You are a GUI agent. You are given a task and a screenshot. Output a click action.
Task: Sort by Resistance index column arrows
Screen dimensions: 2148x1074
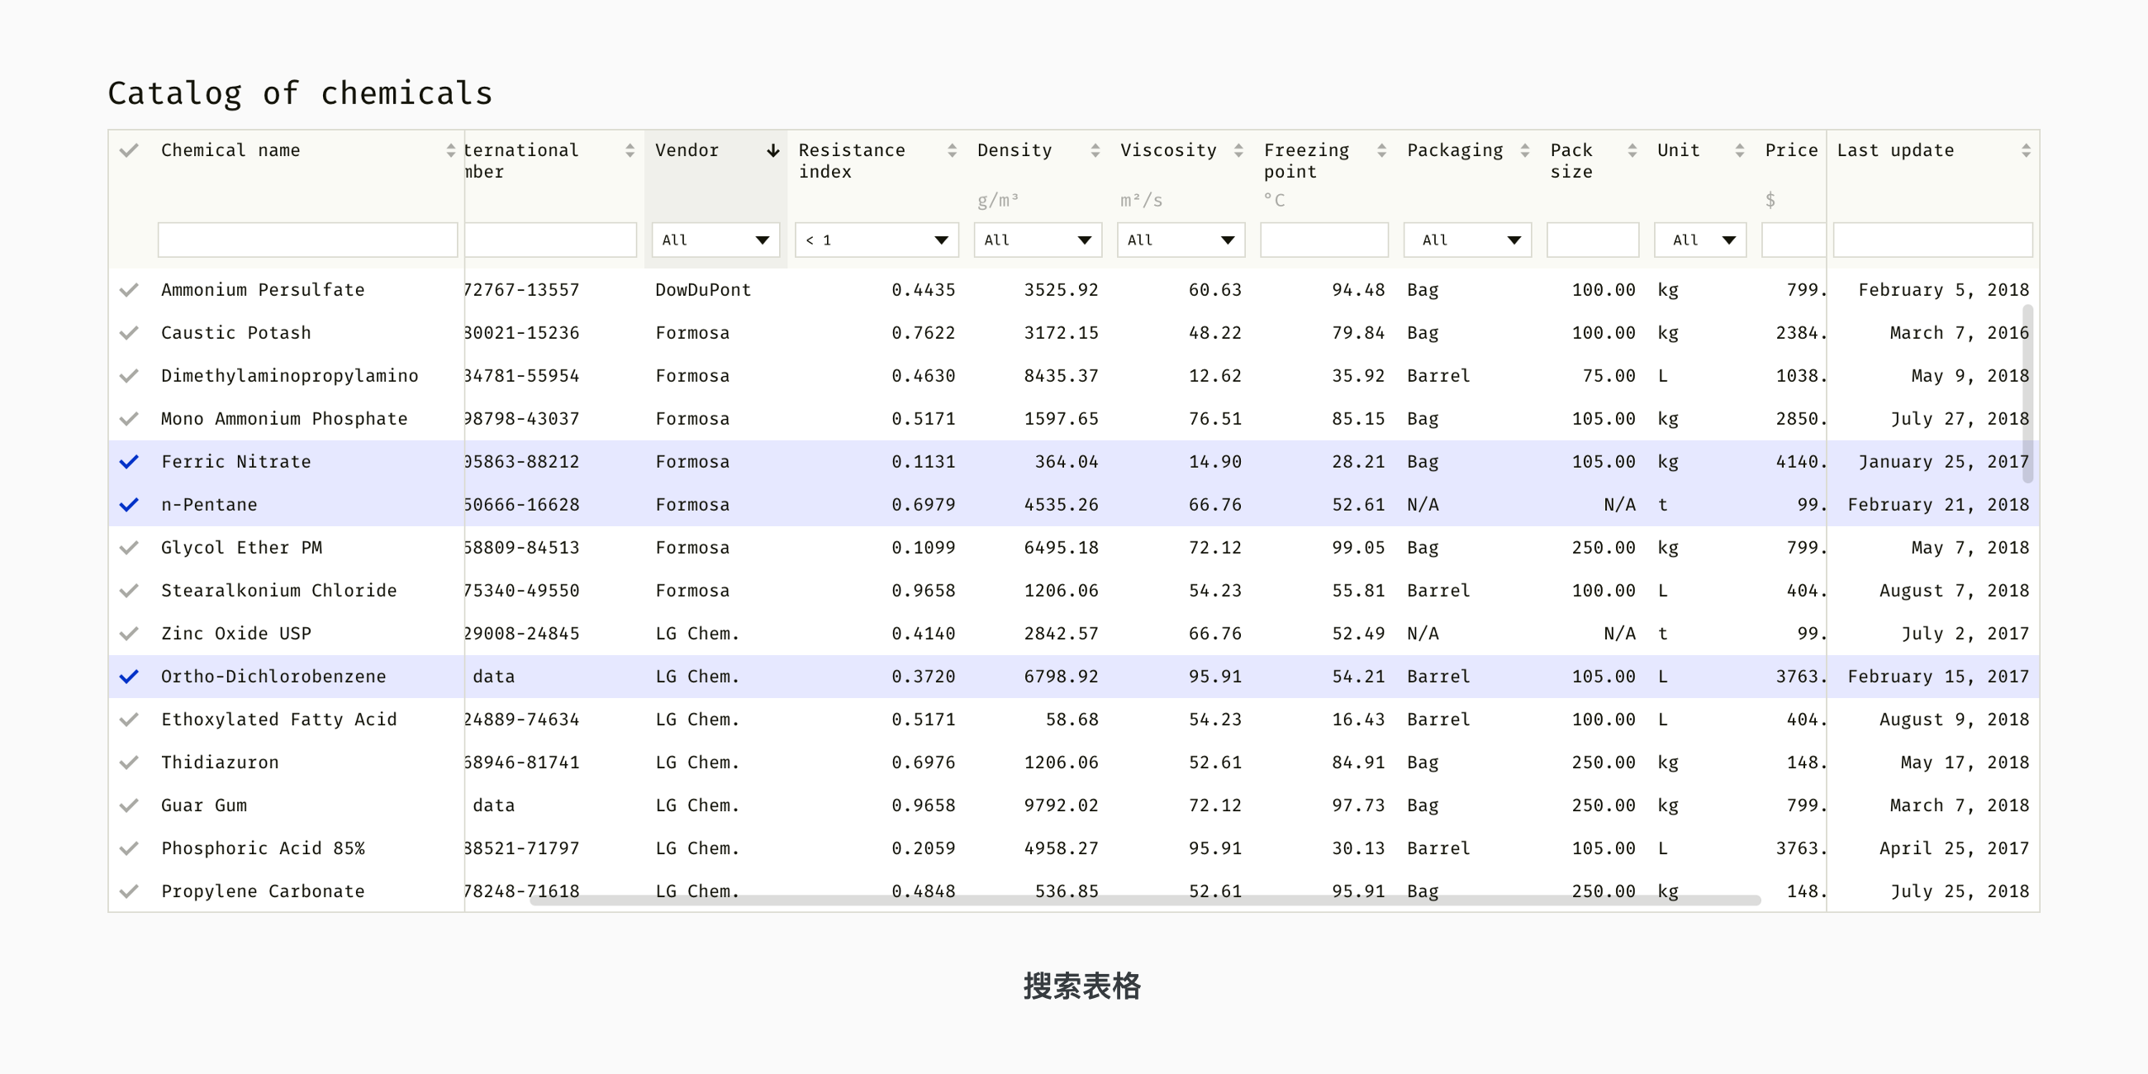[953, 151]
